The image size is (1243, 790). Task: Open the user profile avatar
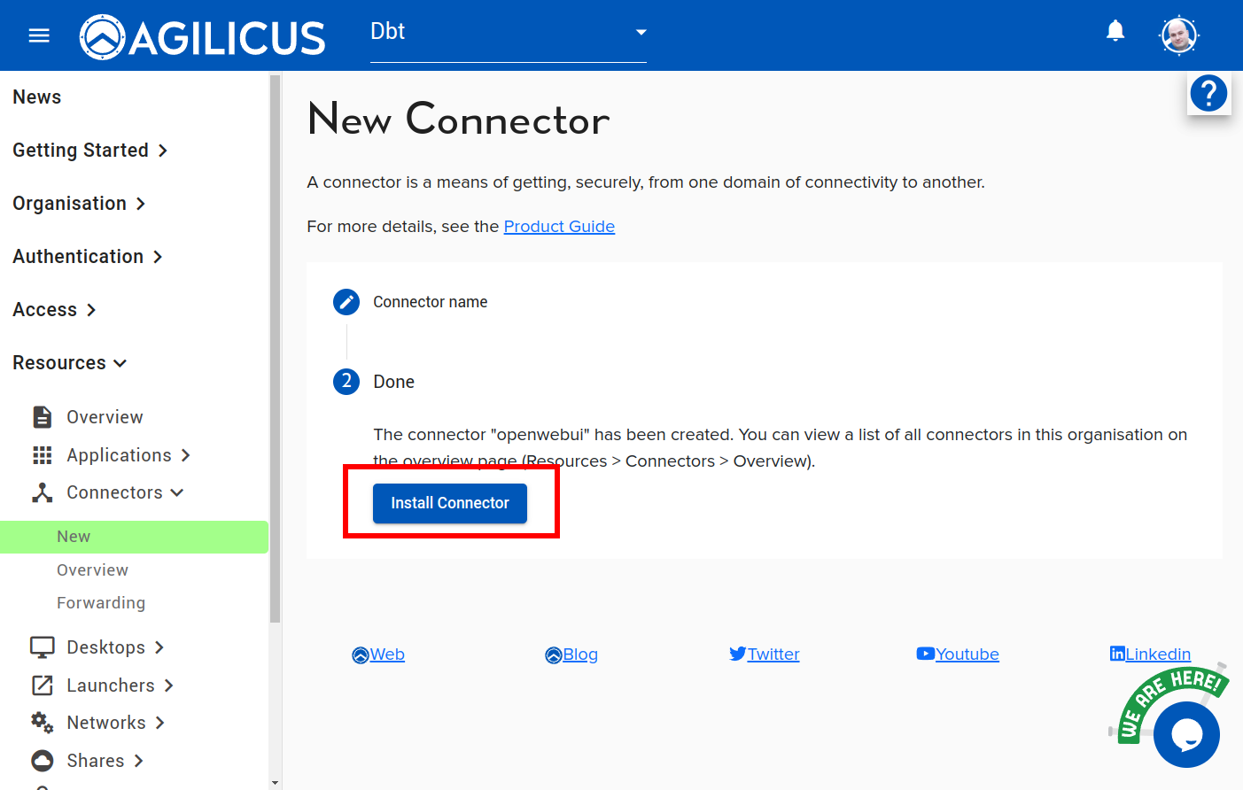click(1178, 36)
